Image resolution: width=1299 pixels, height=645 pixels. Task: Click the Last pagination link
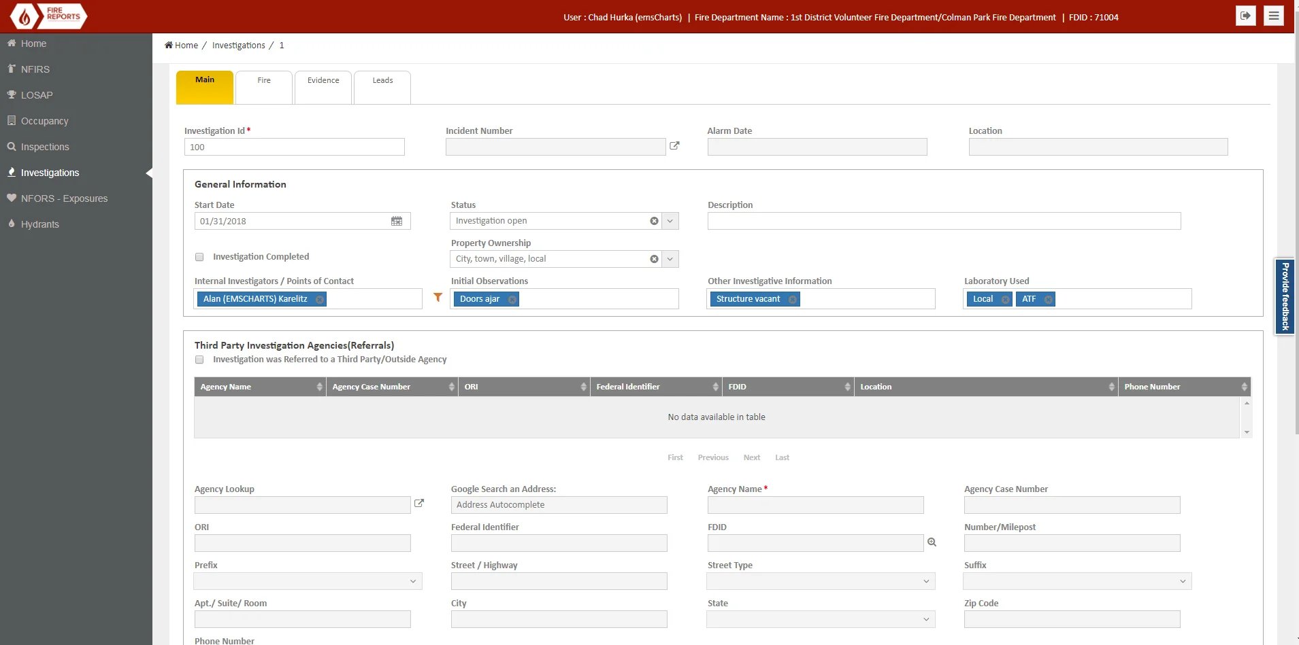click(783, 457)
